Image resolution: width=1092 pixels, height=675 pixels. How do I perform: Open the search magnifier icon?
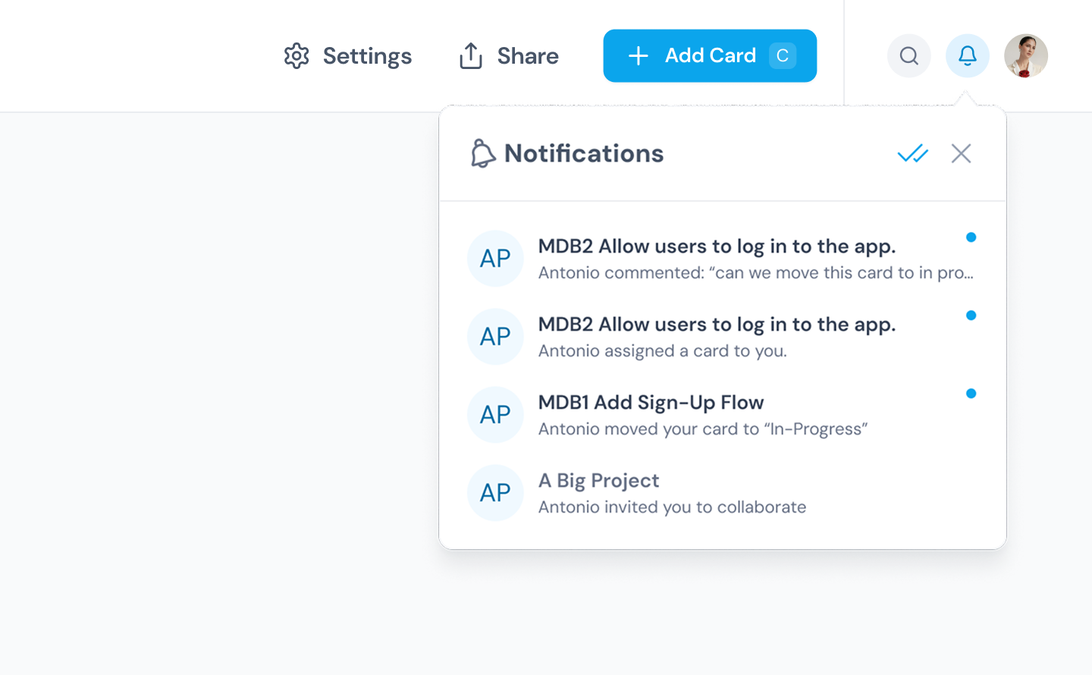coord(908,55)
